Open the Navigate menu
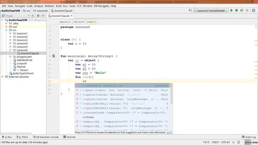This screenshot has width=258, height=145. (20, 6)
